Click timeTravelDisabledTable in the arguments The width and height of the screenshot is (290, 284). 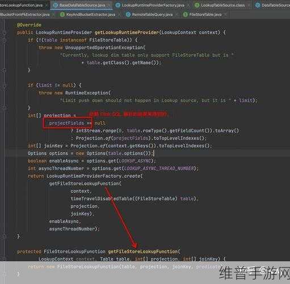coord(102,199)
